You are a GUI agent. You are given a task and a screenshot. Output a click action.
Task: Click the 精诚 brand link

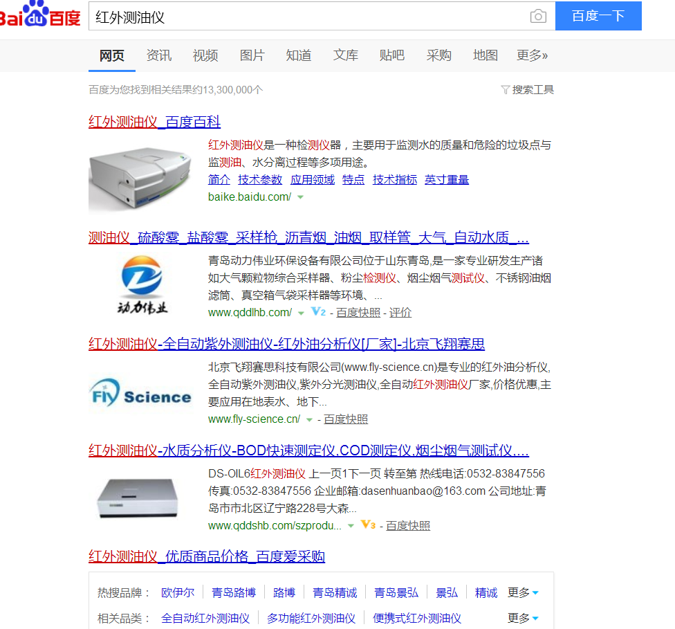point(486,593)
